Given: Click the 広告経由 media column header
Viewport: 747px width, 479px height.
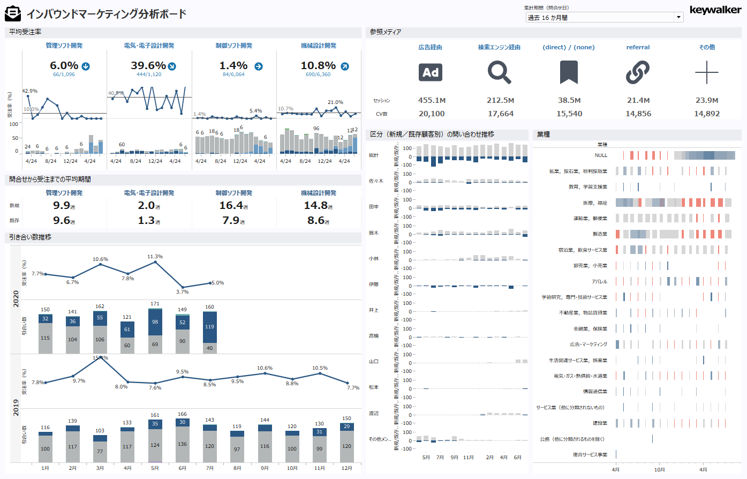Looking at the screenshot, I should (431, 47).
